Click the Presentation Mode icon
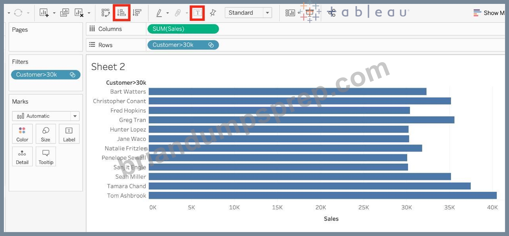This screenshot has height=236, width=509. 309,12
